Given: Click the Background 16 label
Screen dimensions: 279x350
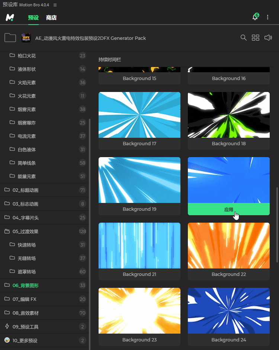Looking at the screenshot, I should pyautogui.click(x=229, y=78).
